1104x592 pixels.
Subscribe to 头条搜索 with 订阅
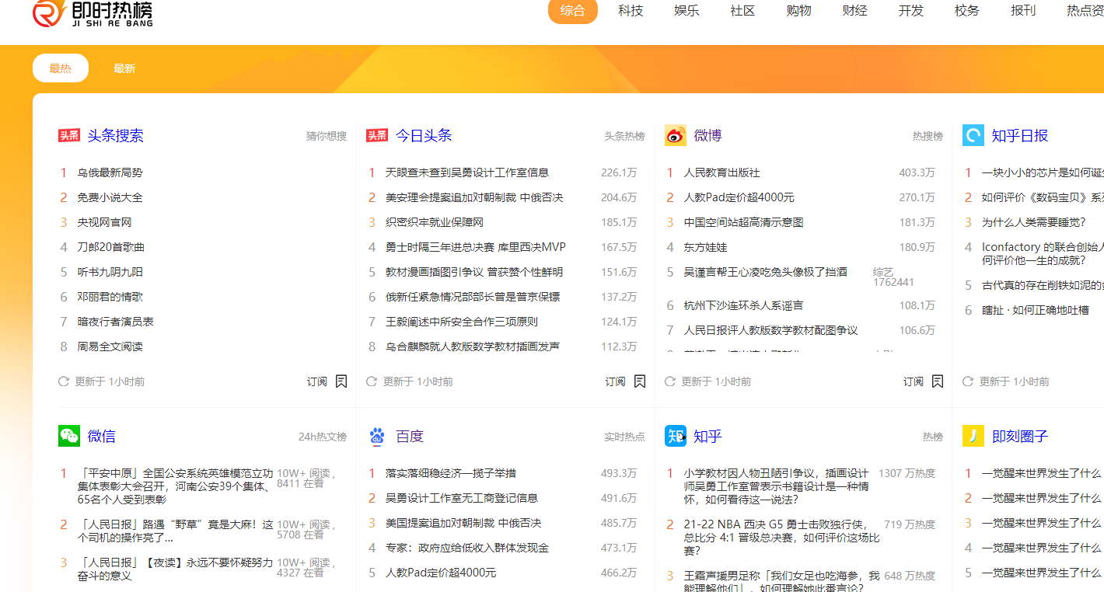[317, 381]
